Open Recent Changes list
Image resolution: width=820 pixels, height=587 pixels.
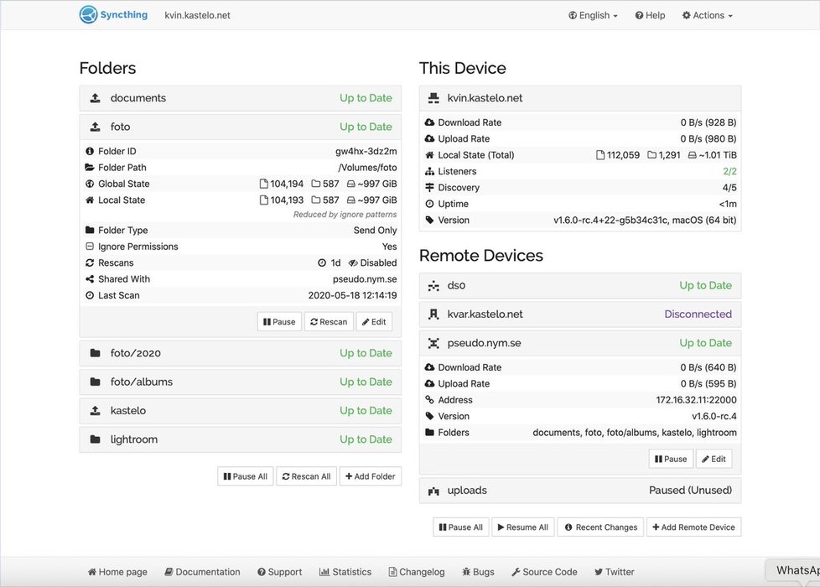pyautogui.click(x=600, y=527)
